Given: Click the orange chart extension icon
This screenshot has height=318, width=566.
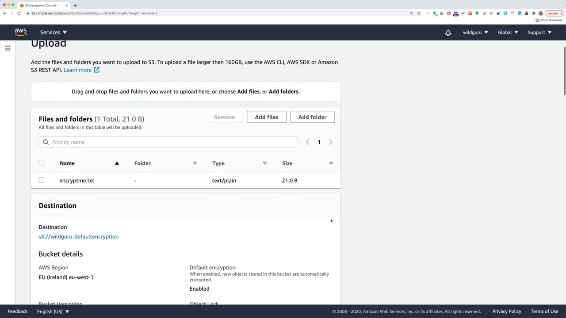Looking at the screenshot, I should (x=470, y=13).
